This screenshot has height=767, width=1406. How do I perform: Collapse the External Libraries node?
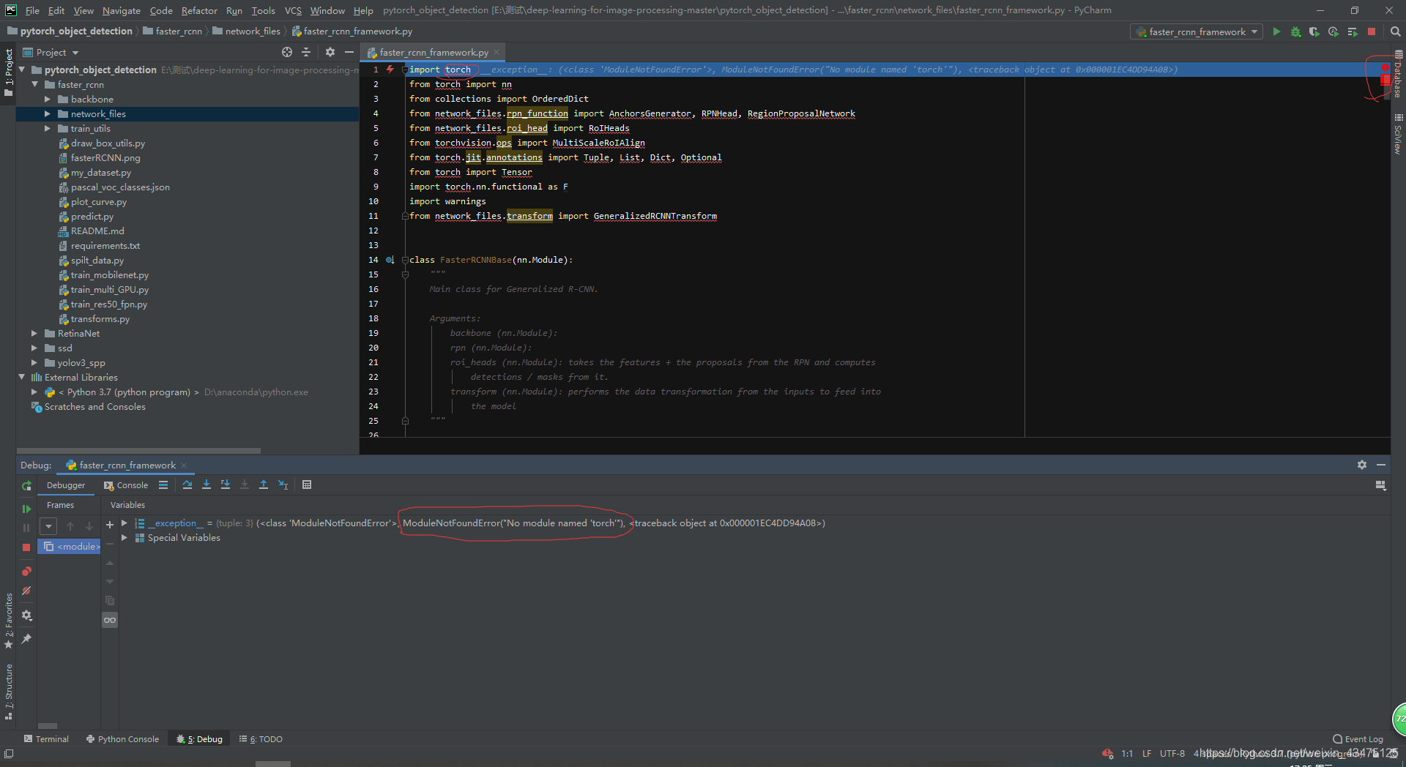click(x=21, y=377)
